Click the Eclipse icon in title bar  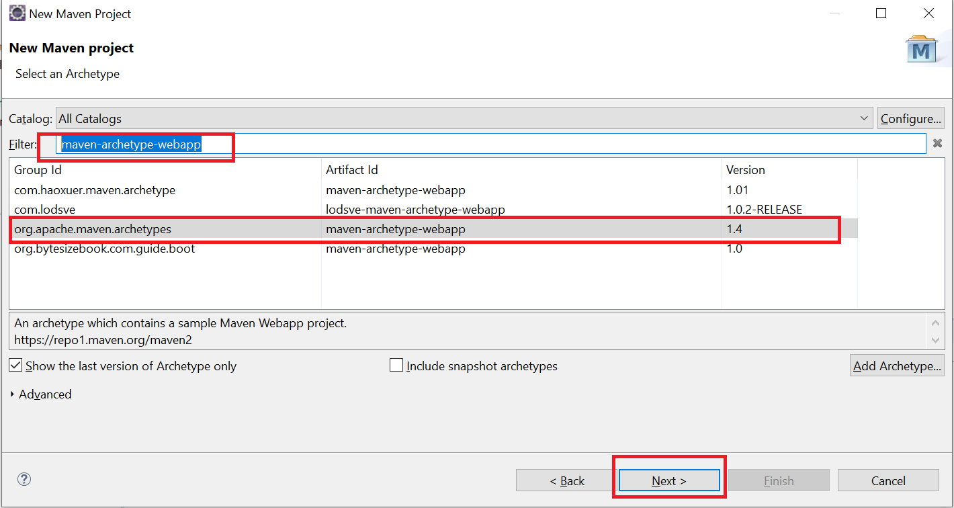[x=17, y=13]
